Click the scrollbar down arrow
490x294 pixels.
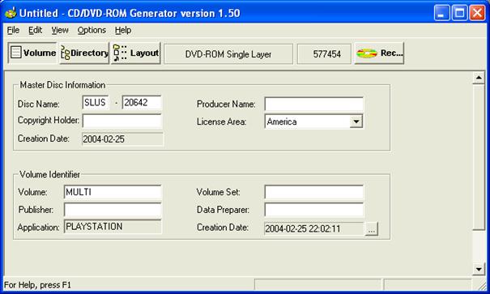(479, 269)
